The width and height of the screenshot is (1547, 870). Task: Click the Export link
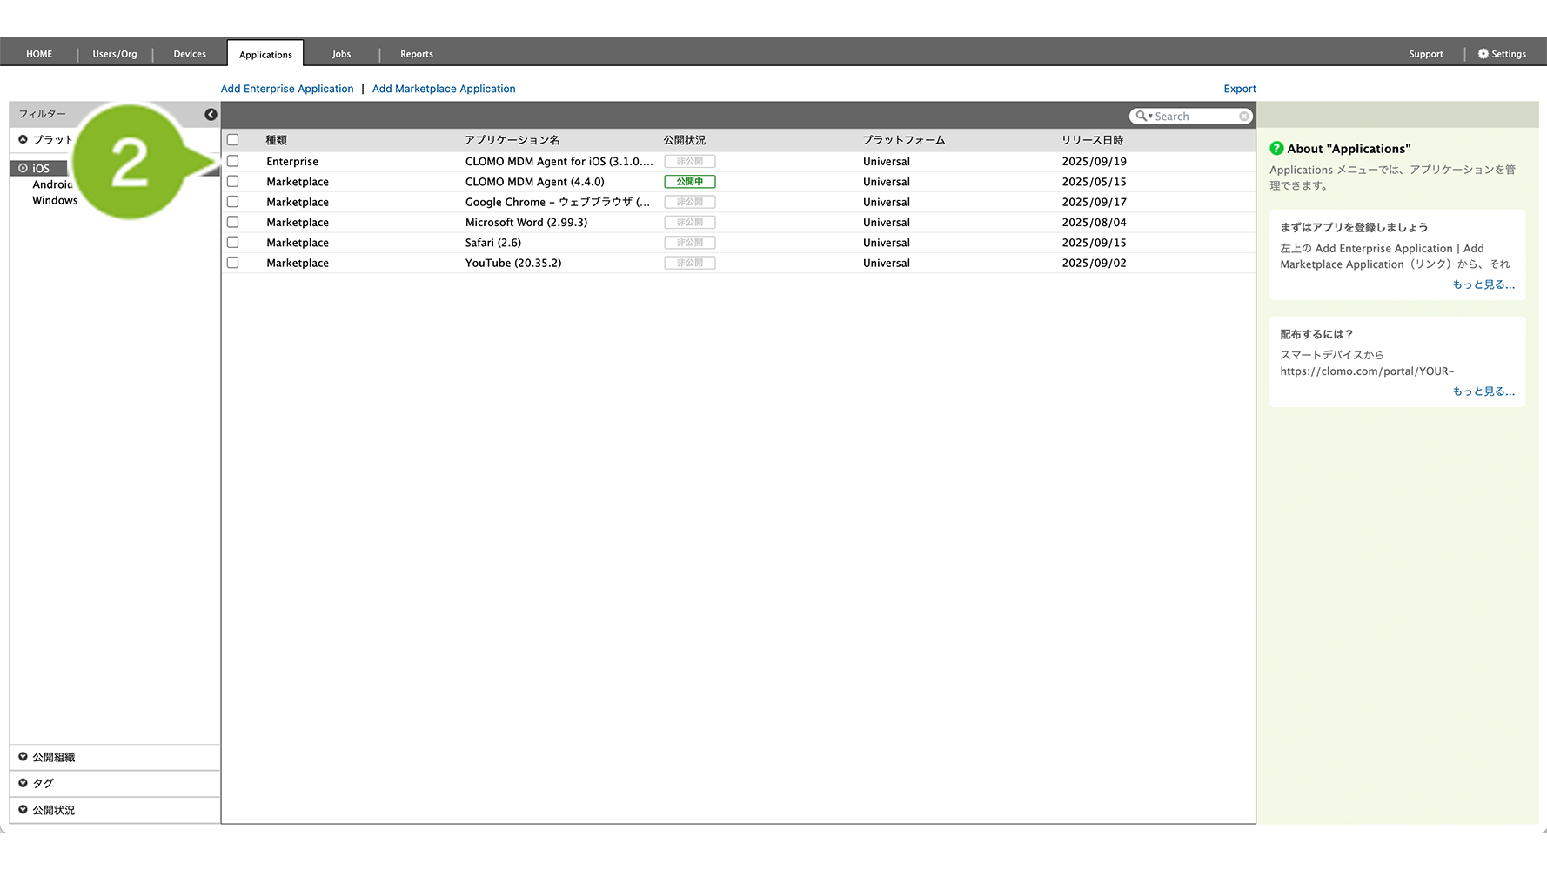[1239, 89]
